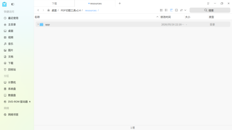Image resolution: width=232 pixels, height=130 pixels.
Task: Switch to the 下载 tab
Action: (x=54, y=3)
